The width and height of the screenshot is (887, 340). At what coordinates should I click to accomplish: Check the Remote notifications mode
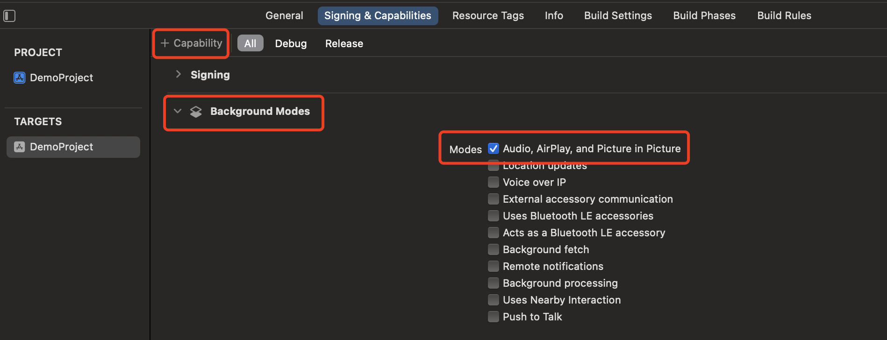(493, 266)
